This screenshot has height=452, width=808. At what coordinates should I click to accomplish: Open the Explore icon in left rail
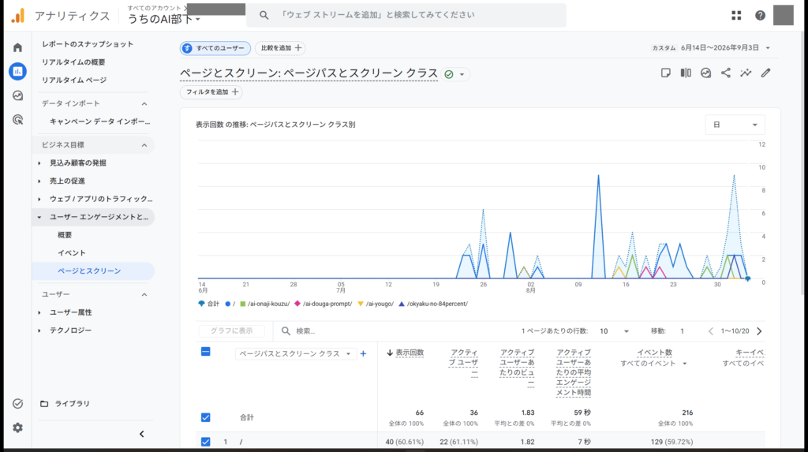pyautogui.click(x=17, y=96)
